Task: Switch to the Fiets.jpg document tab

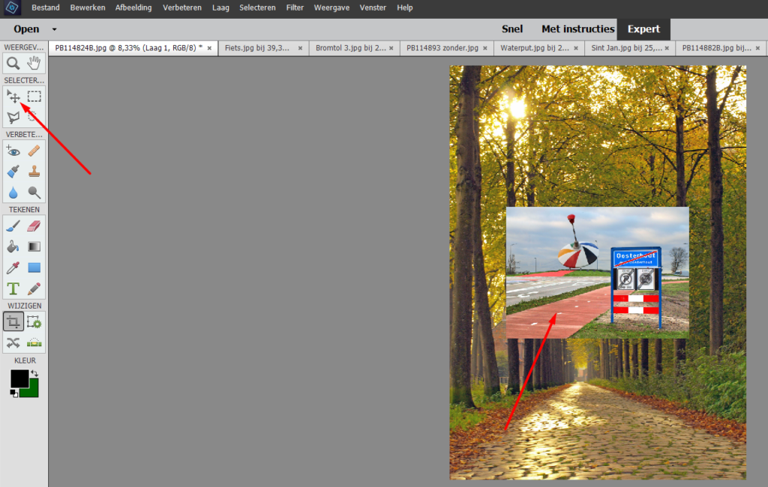Action: coord(256,48)
